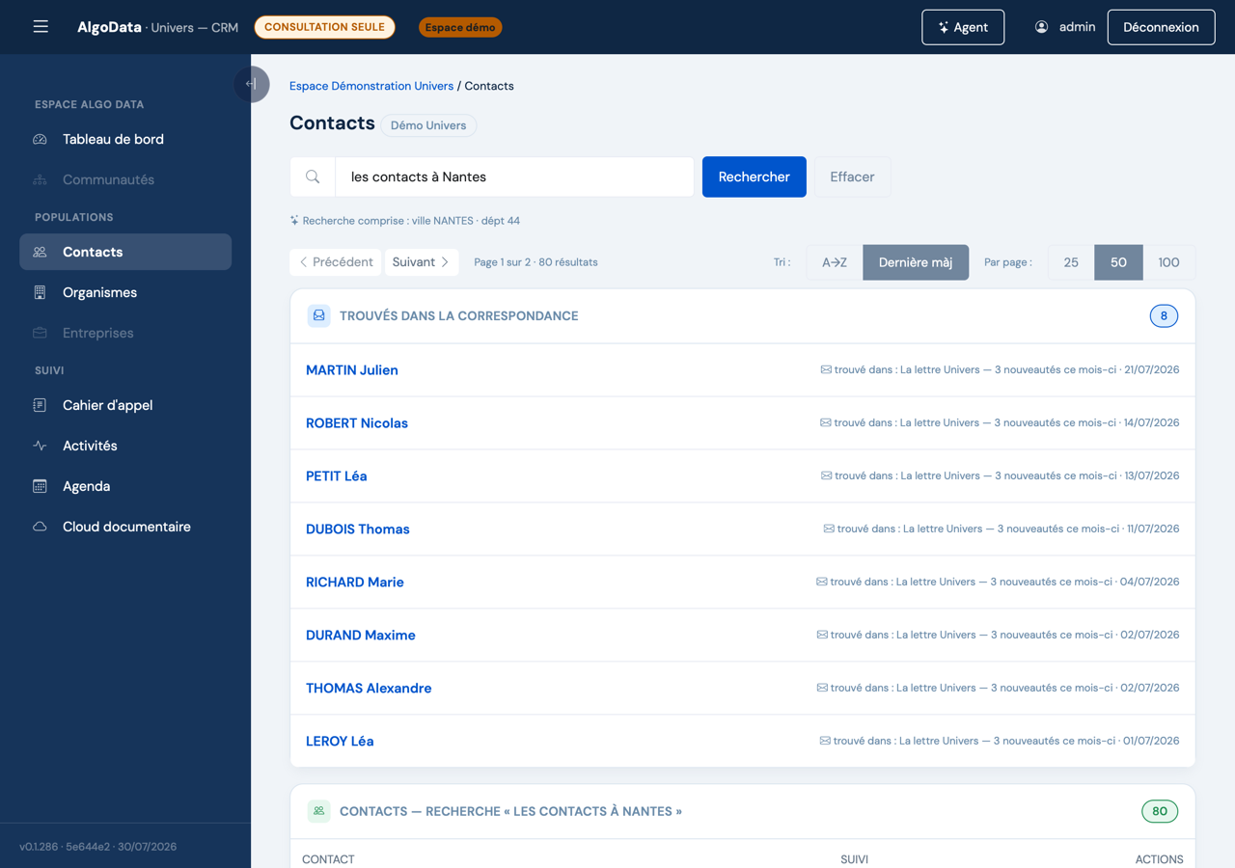Image resolution: width=1235 pixels, height=868 pixels.
Task: Click the Déconnexion button
Action: [x=1161, y=27]
